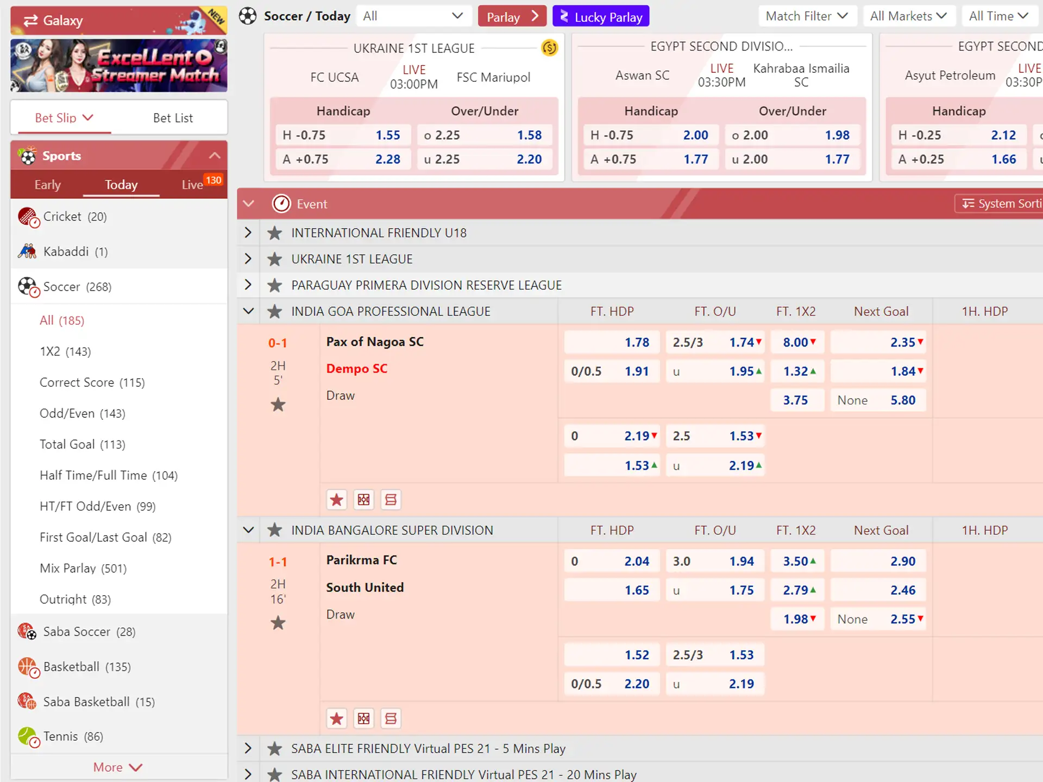This screenshot has height=782, width=1043.
Task: Open statistics icon for Pax of Nagoa match
Action: coord(363,500)
